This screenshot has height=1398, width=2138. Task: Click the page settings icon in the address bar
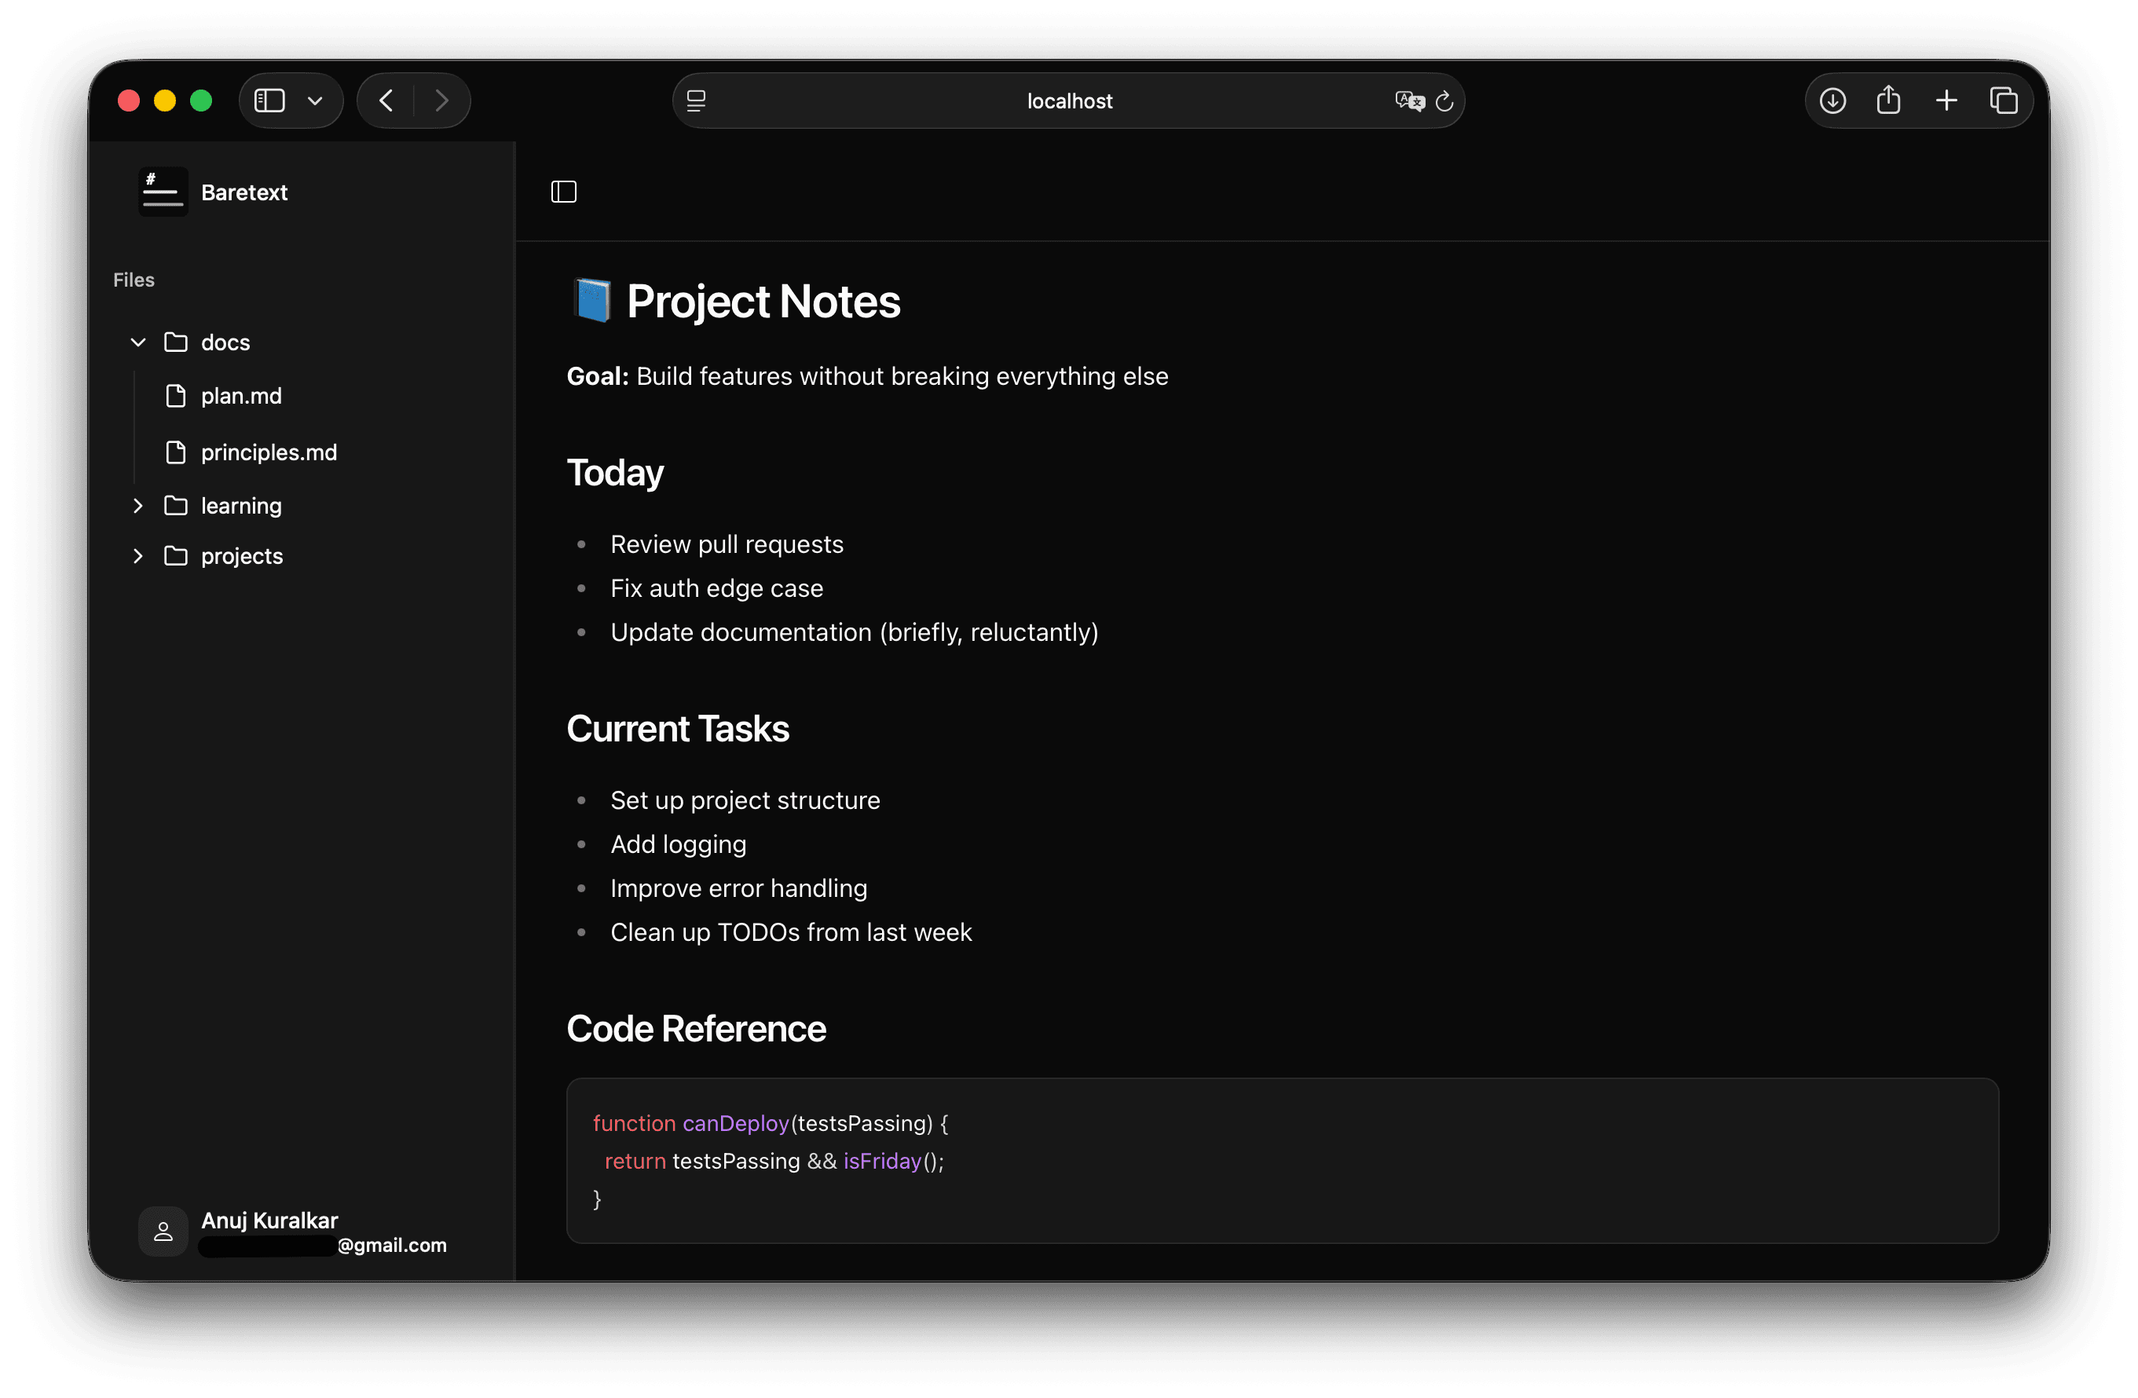click(x=696, y=101)
